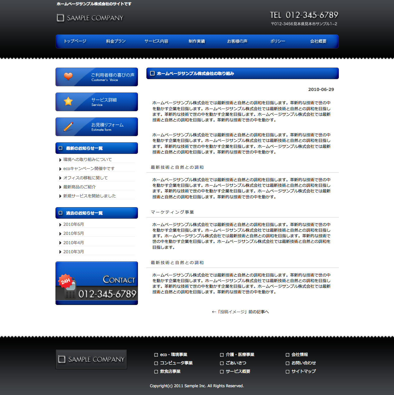
Task: Open news item 最新商品のご紹介
Action: click(x=79, y=187)
